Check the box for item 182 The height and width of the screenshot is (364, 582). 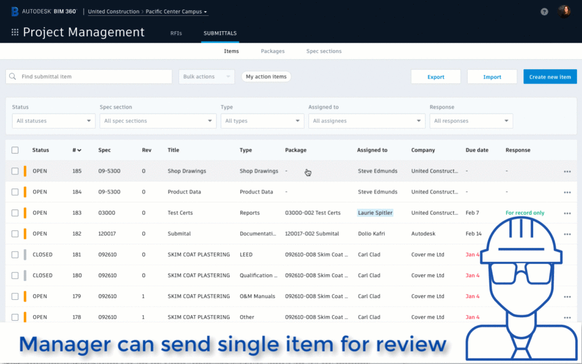point(15,233)
